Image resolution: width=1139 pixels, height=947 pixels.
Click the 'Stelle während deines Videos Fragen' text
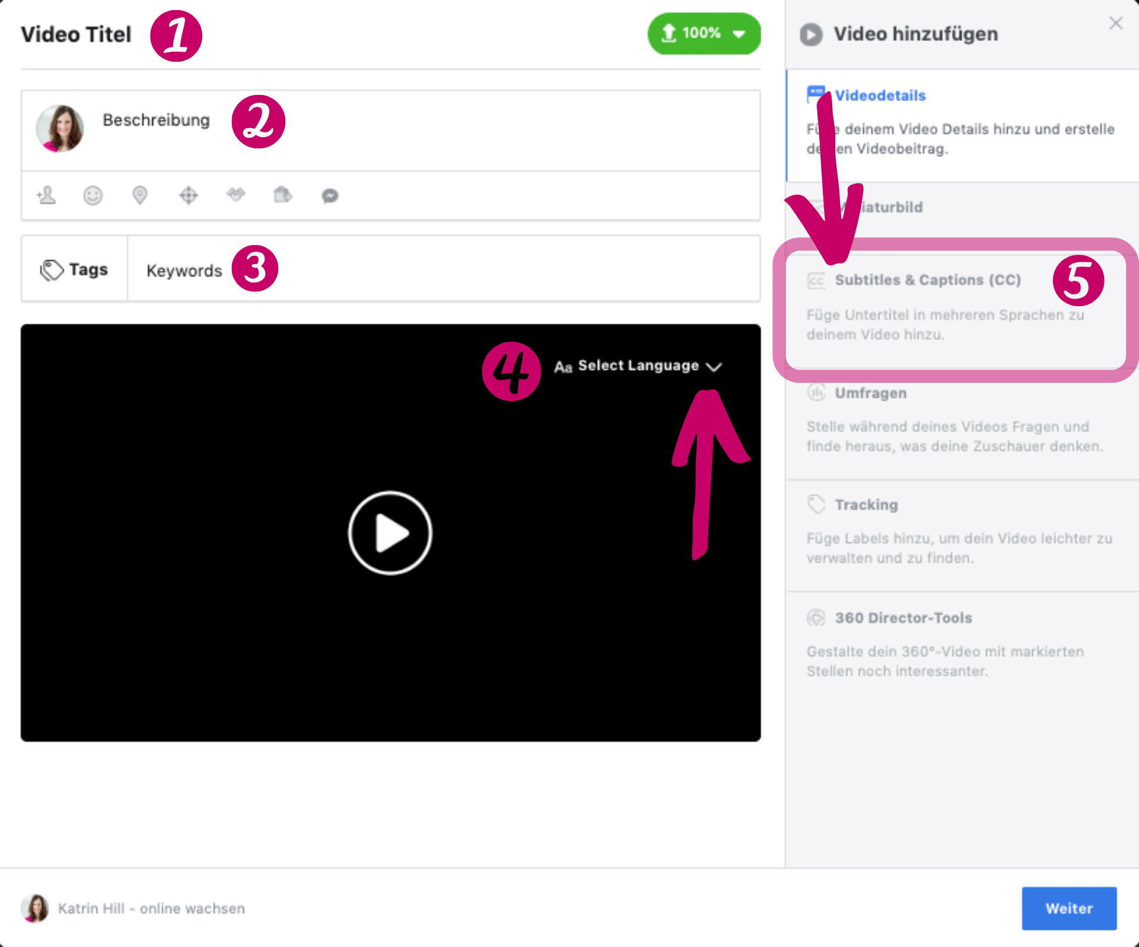click(955, 436)
